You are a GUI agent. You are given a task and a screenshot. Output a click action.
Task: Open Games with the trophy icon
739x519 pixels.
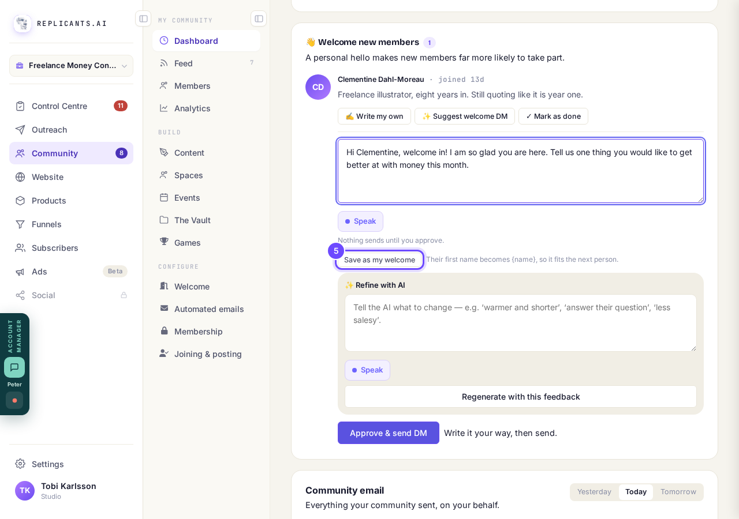[x=206, y=243]
